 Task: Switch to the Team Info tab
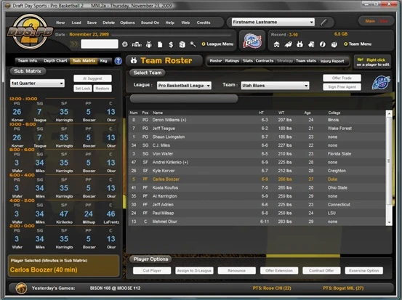[x=28, y=61]
